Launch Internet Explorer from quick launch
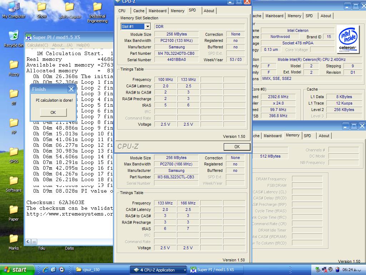Image resolution: width=366 pixels, height=275 pixels. (45, 270)
